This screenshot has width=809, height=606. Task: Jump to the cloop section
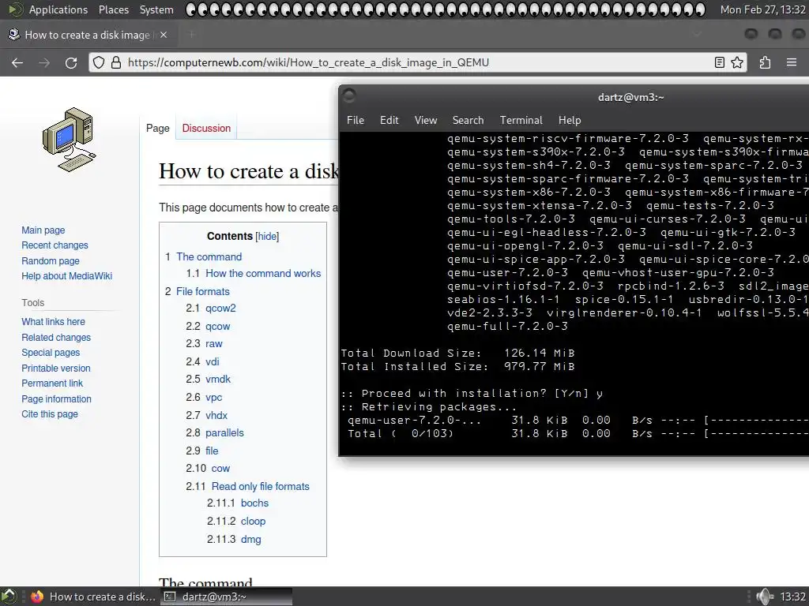coord(253,521)
